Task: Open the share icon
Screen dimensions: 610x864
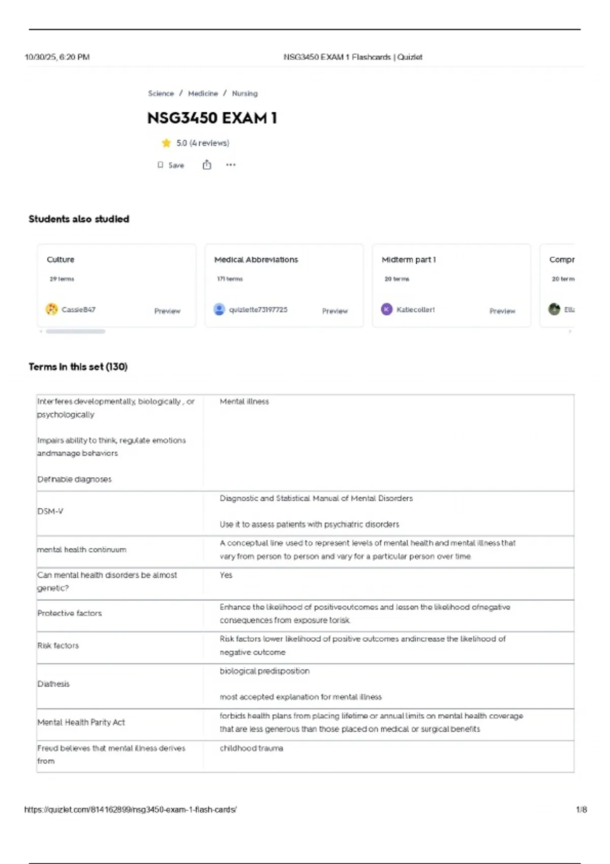Action: point(207,165)
